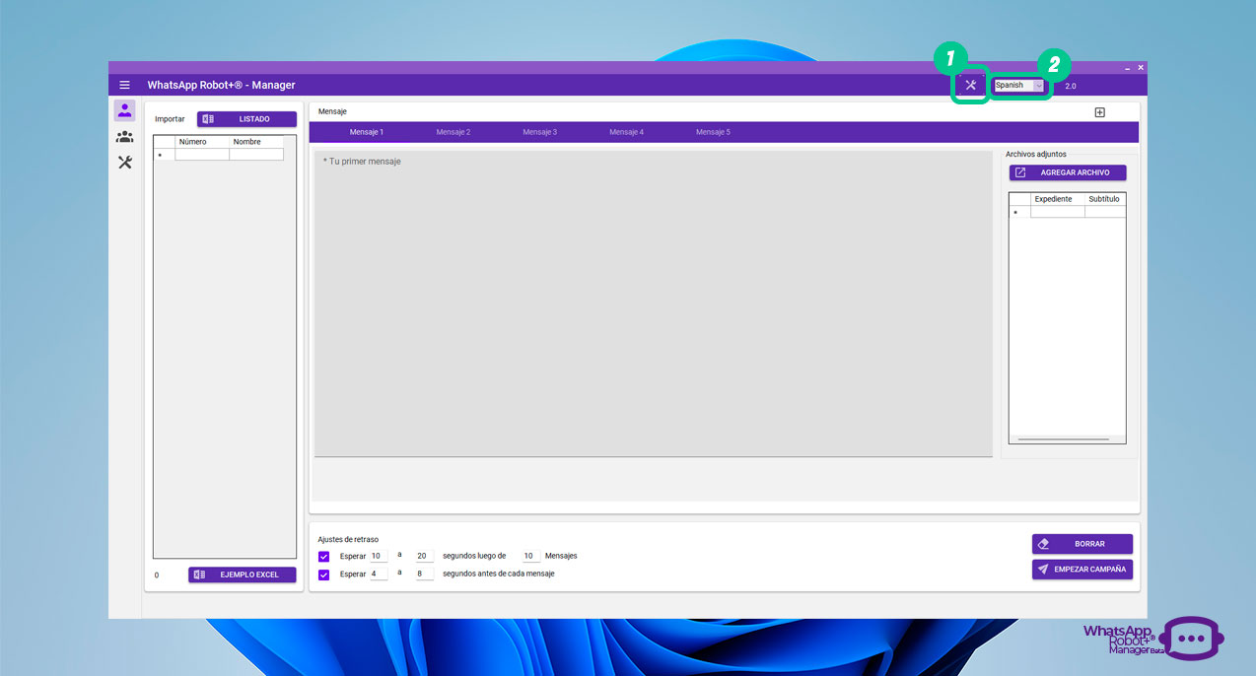This screenshot has height=676, width=1256.
Task: Click the delay field showing 20
Action: 425,556
